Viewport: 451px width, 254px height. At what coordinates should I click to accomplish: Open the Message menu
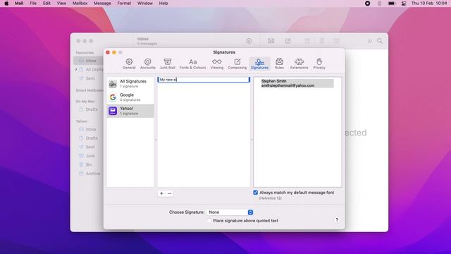click(102, 4)
